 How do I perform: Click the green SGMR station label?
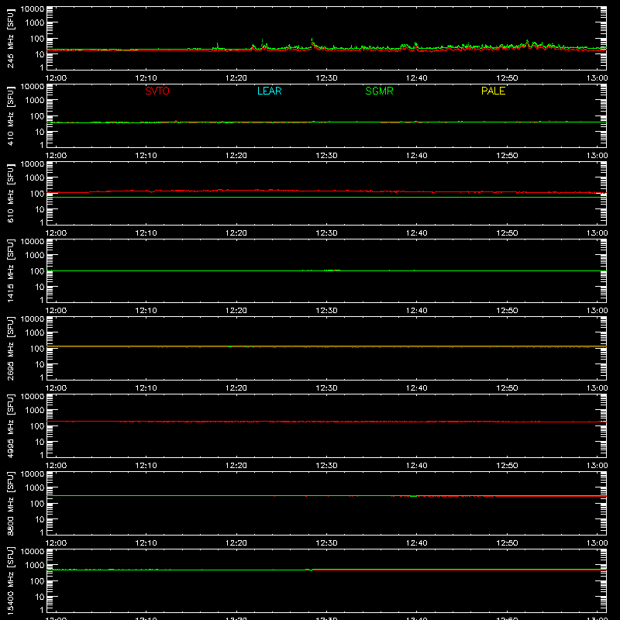click(379, 91)
